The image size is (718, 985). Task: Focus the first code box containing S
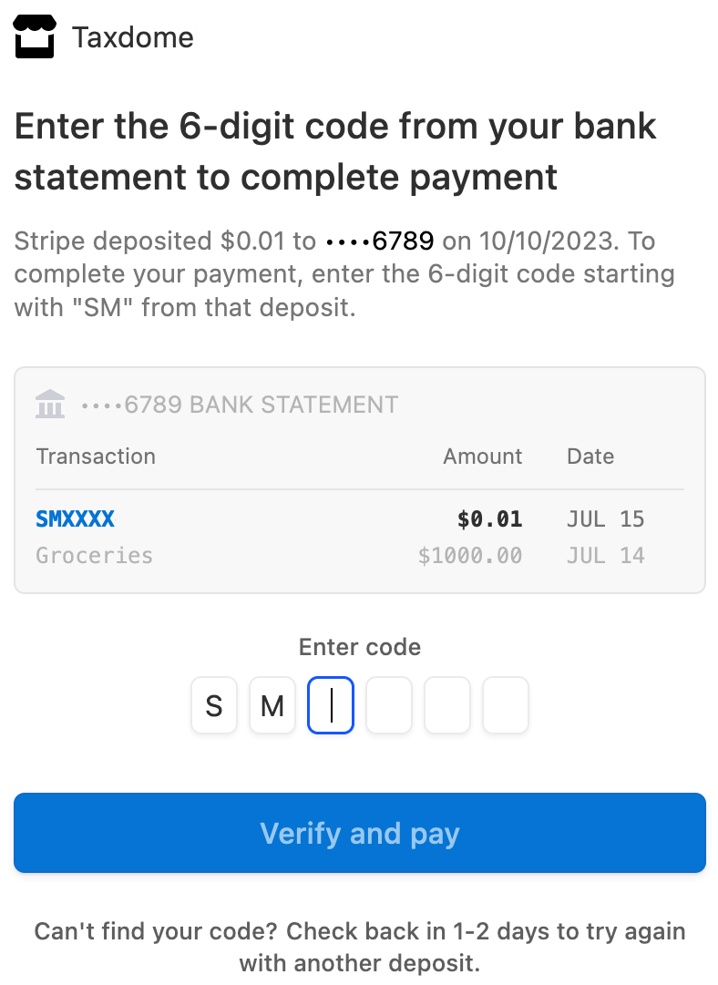click(x=214, y=705)
